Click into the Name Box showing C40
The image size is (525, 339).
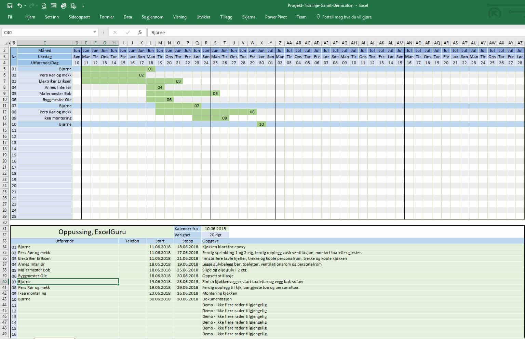click(x=47, y=32)
